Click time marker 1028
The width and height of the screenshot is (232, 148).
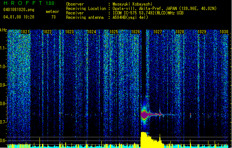click(x=180, y=32)
